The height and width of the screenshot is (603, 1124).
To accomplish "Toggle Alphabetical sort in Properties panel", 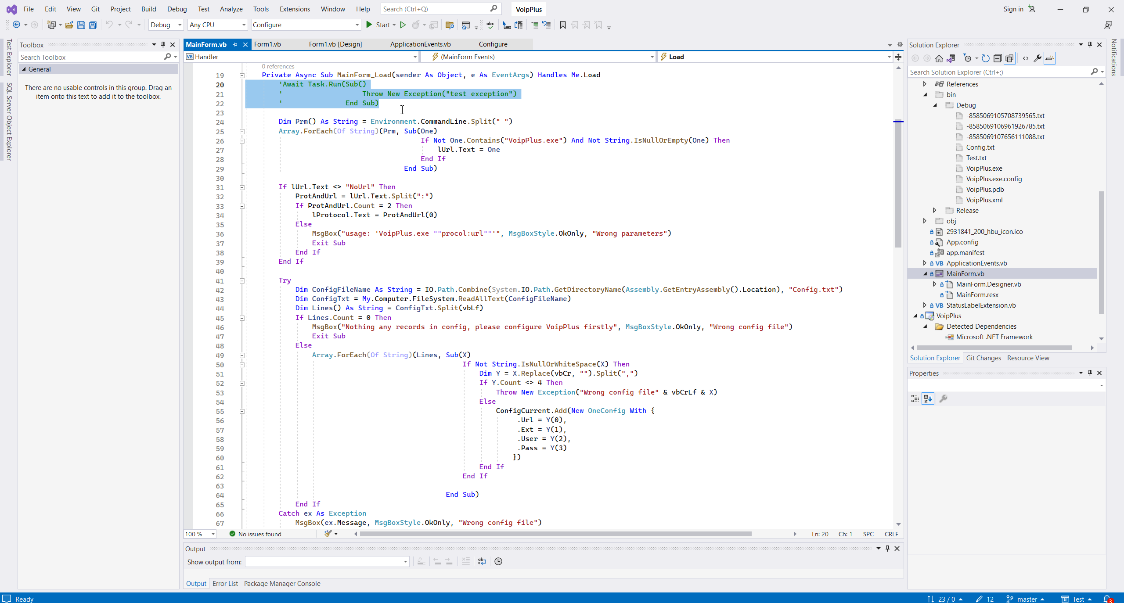I will [928, 398].
